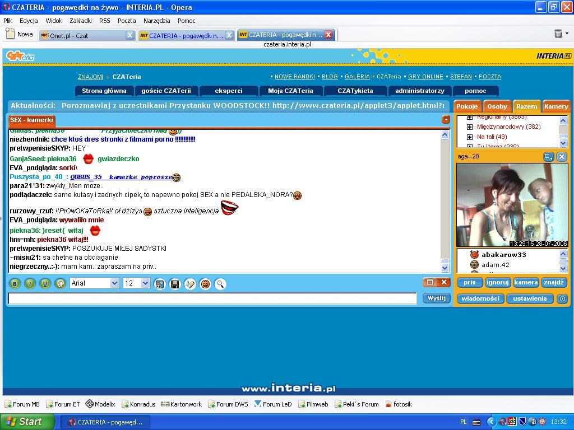
Task: Close the aga--28 camera view
Action: point(562,157)
